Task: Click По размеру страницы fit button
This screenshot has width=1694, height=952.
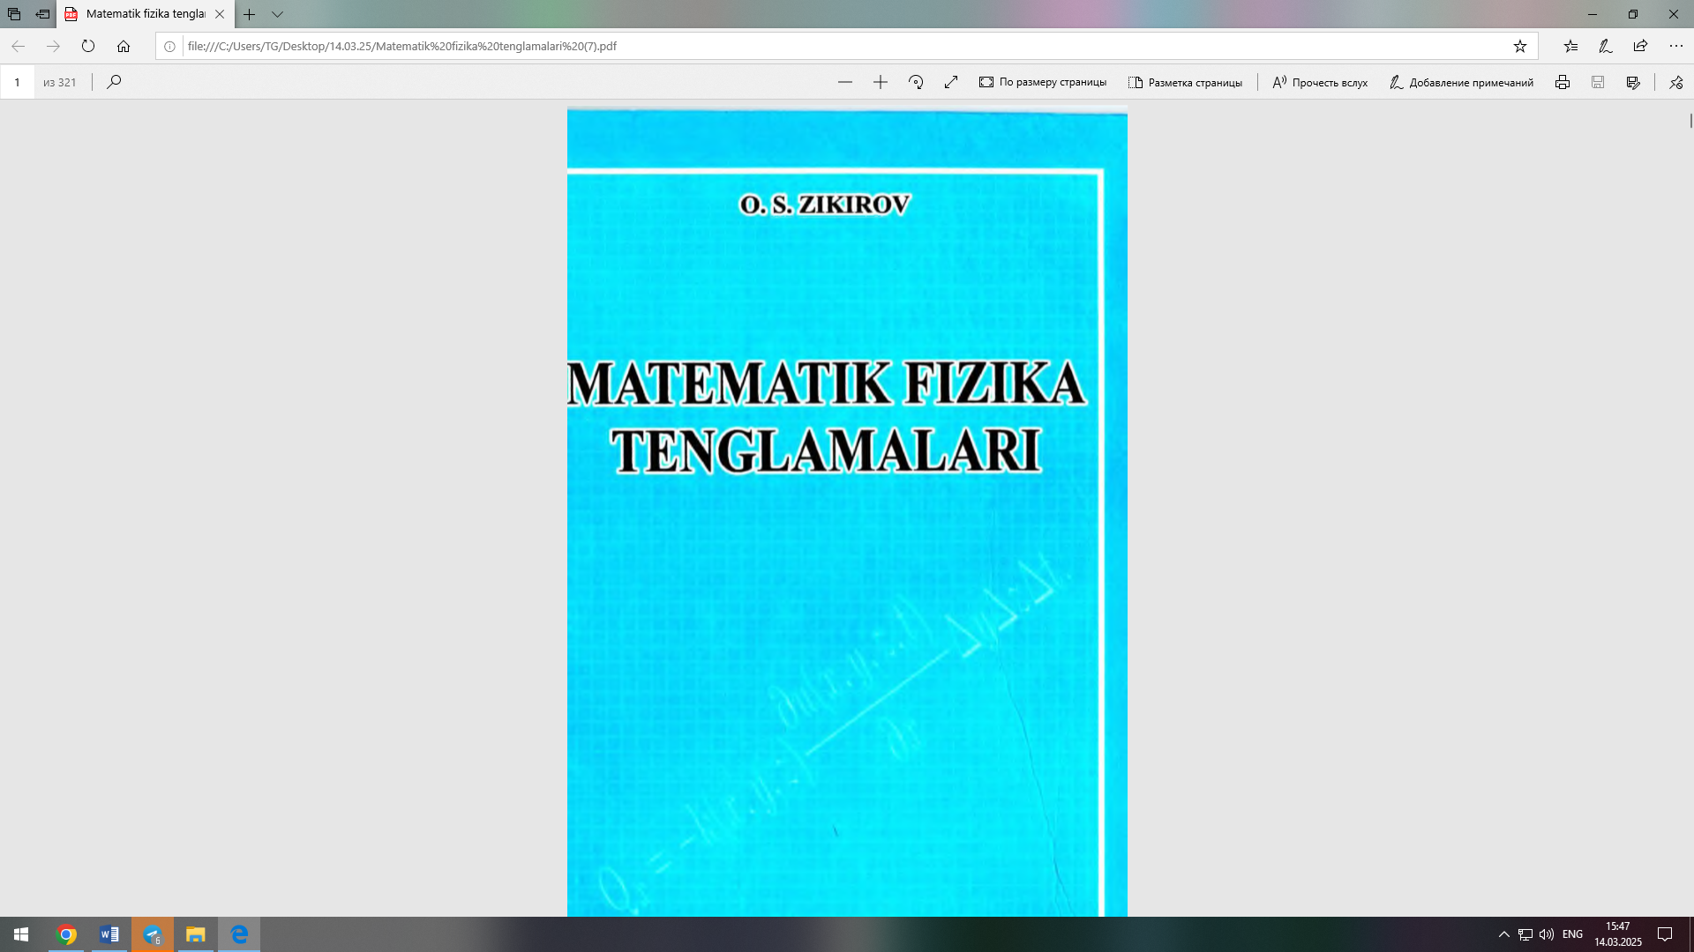Action: [x=1043, y=82]
